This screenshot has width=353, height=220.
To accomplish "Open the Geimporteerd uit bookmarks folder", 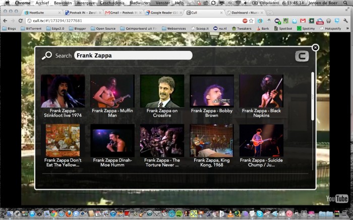I will click(x=139, y=29).
